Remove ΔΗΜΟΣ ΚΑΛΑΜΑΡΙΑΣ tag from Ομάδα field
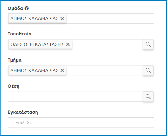The height and width of the screenshot is (136, 167). 62,18
